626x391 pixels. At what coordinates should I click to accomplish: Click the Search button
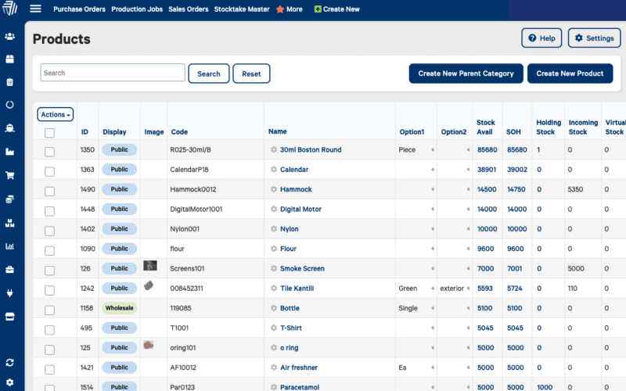209,74
